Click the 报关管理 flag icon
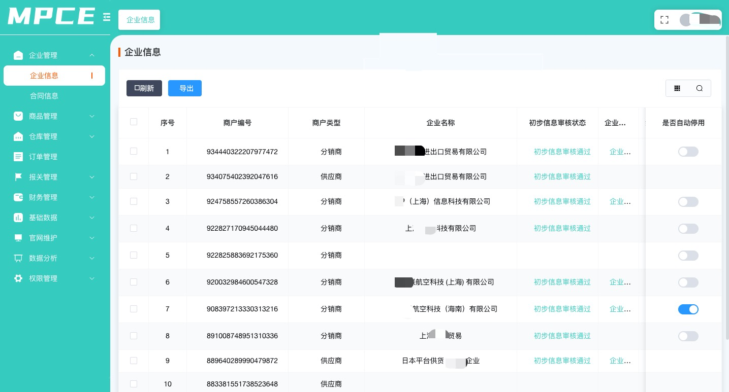729x392 pixels. click(18, 177)
